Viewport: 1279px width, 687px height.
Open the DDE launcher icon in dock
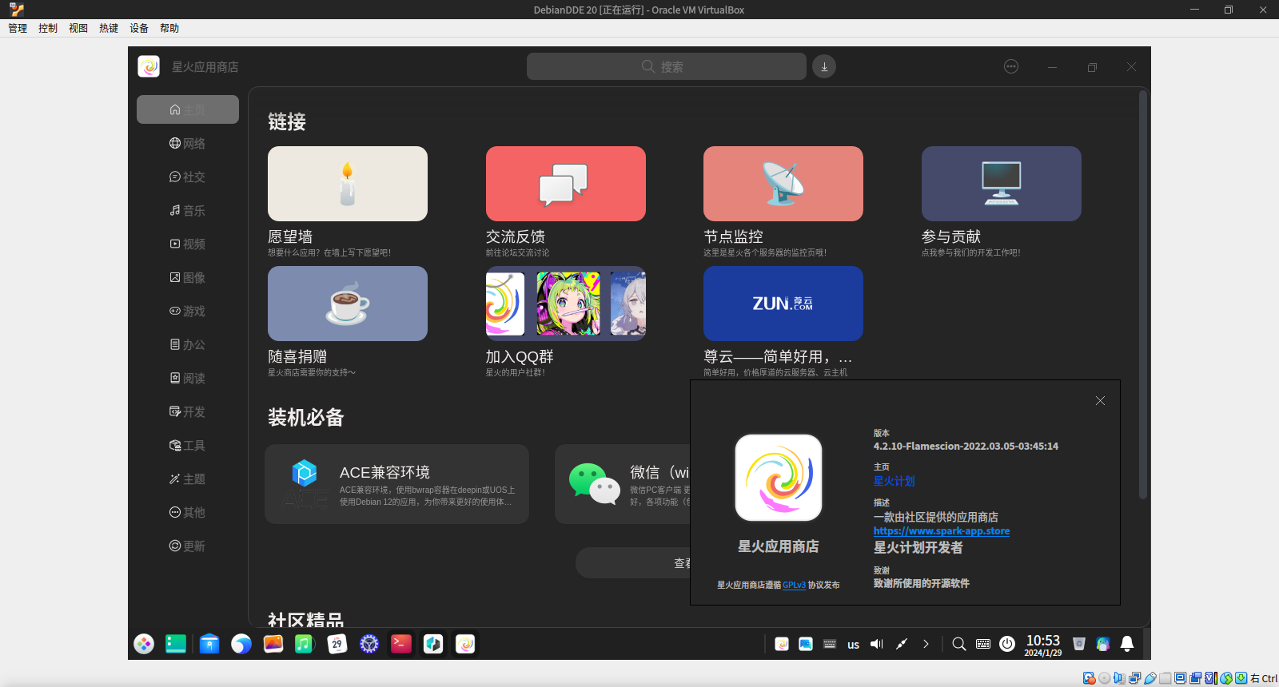144,644
